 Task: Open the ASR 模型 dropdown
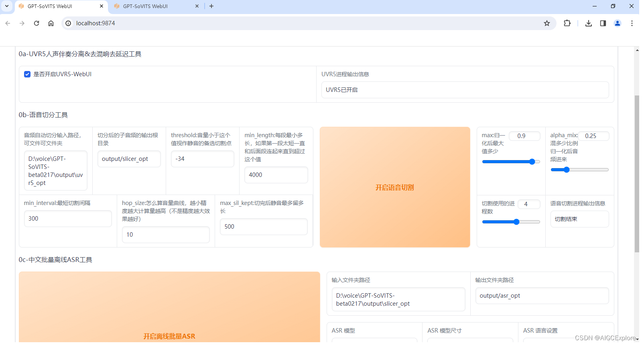pos(374,340)
